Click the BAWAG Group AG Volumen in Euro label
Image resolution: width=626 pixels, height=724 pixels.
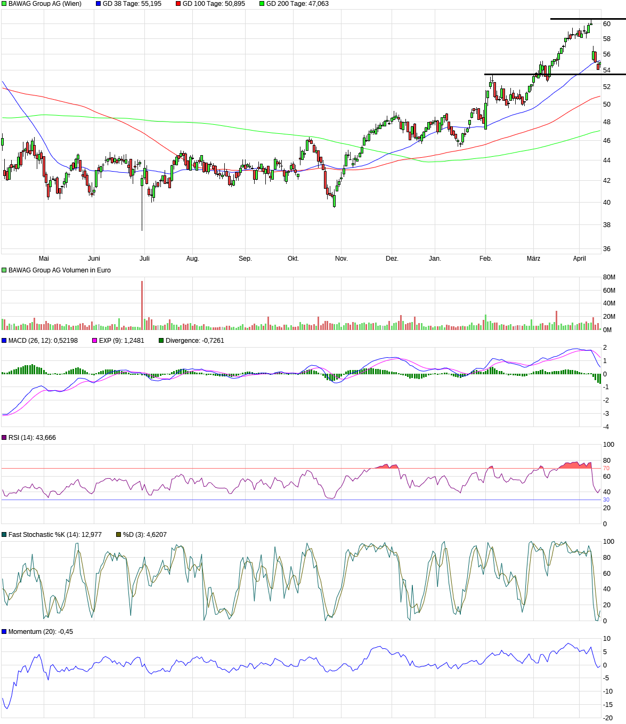(59, 270)
